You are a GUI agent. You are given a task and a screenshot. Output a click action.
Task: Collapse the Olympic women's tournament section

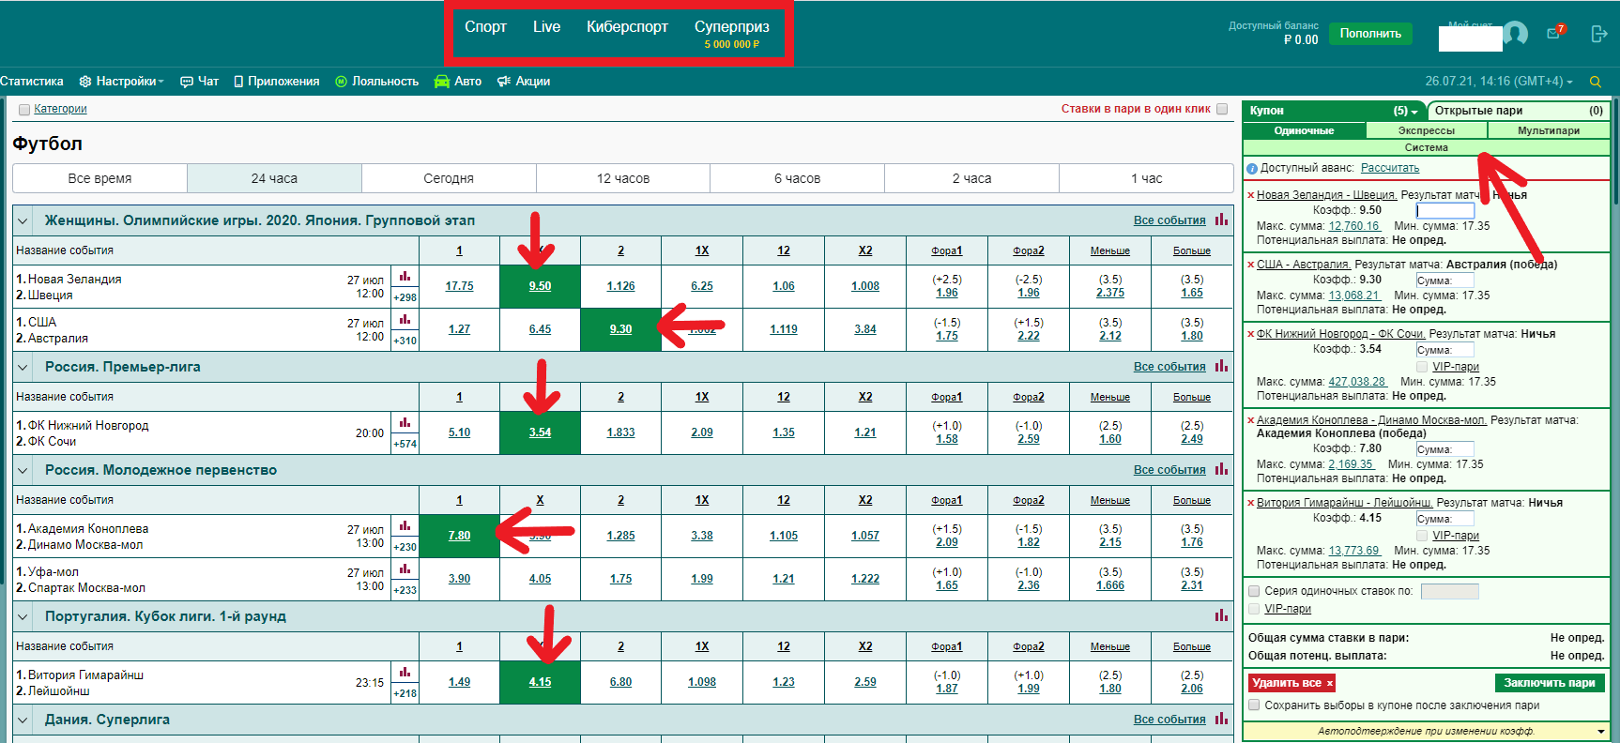(23, 220)
